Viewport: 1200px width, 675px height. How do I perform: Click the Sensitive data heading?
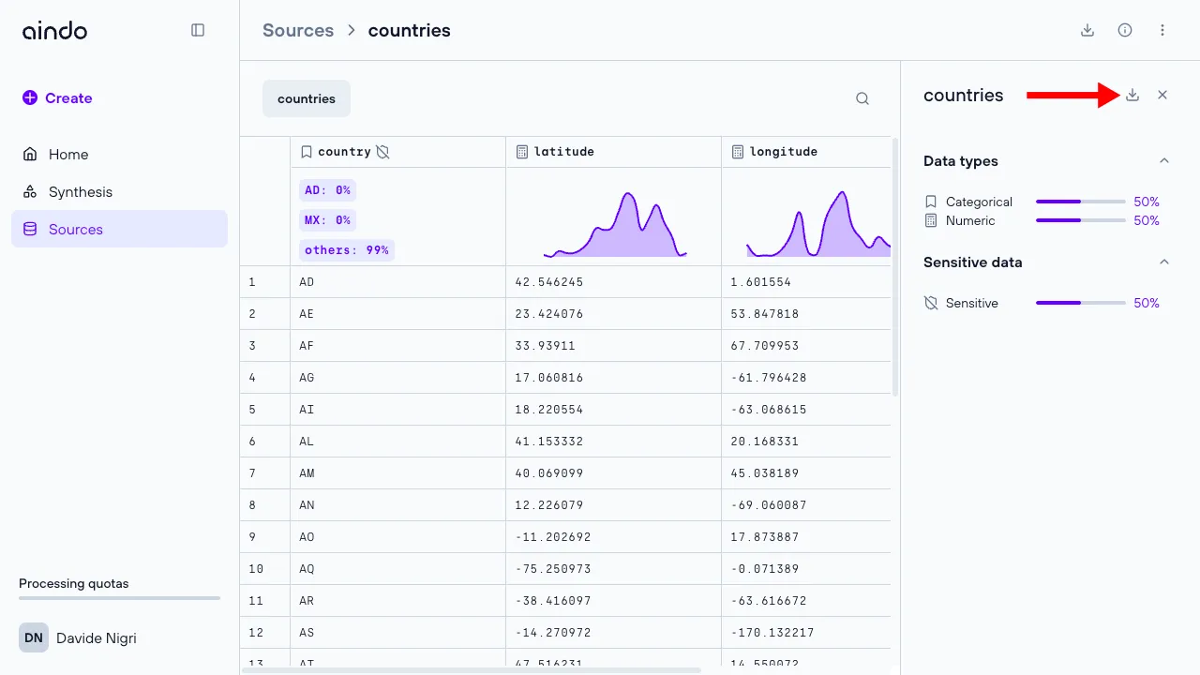[973, 262]
